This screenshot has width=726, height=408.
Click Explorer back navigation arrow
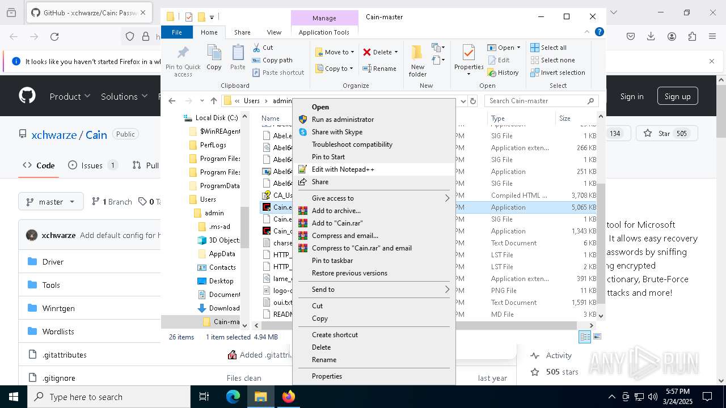[x=172, y=101]
